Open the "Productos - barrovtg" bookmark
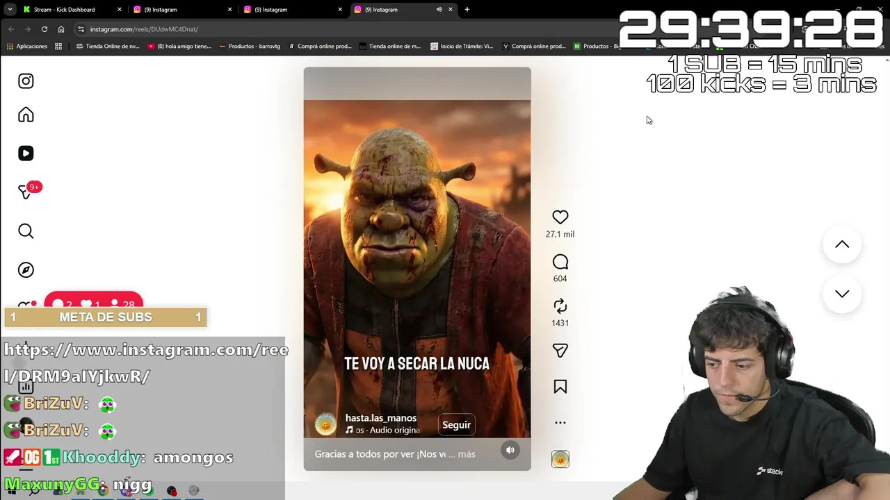 pos(250,47)
